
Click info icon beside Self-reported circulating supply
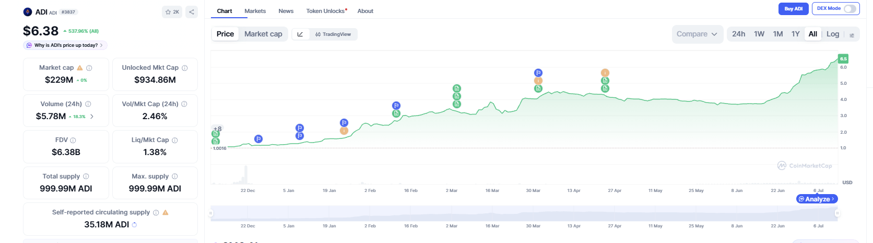pyautogui.click(x=156, y=212)
